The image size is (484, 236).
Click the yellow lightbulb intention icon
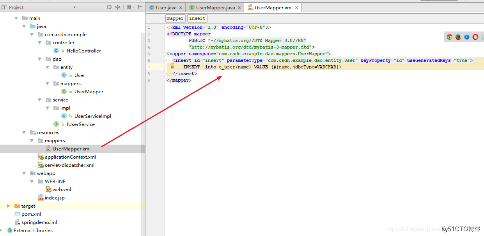[172, 66]
